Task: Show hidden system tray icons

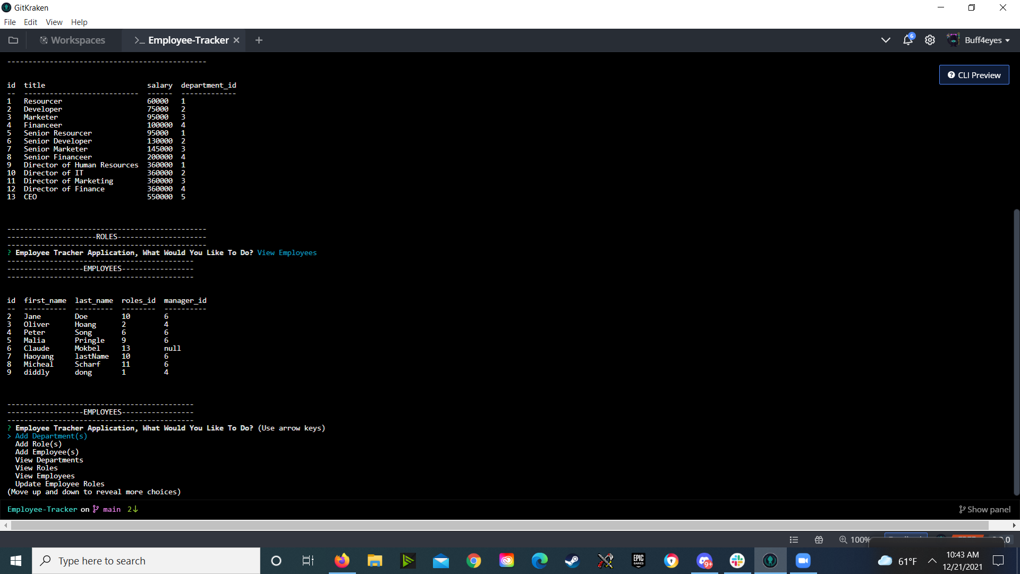Action: (932, 561)
